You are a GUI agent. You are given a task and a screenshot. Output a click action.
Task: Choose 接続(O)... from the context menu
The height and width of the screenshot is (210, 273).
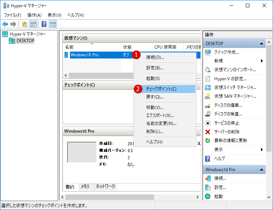[x=165, y=57]
